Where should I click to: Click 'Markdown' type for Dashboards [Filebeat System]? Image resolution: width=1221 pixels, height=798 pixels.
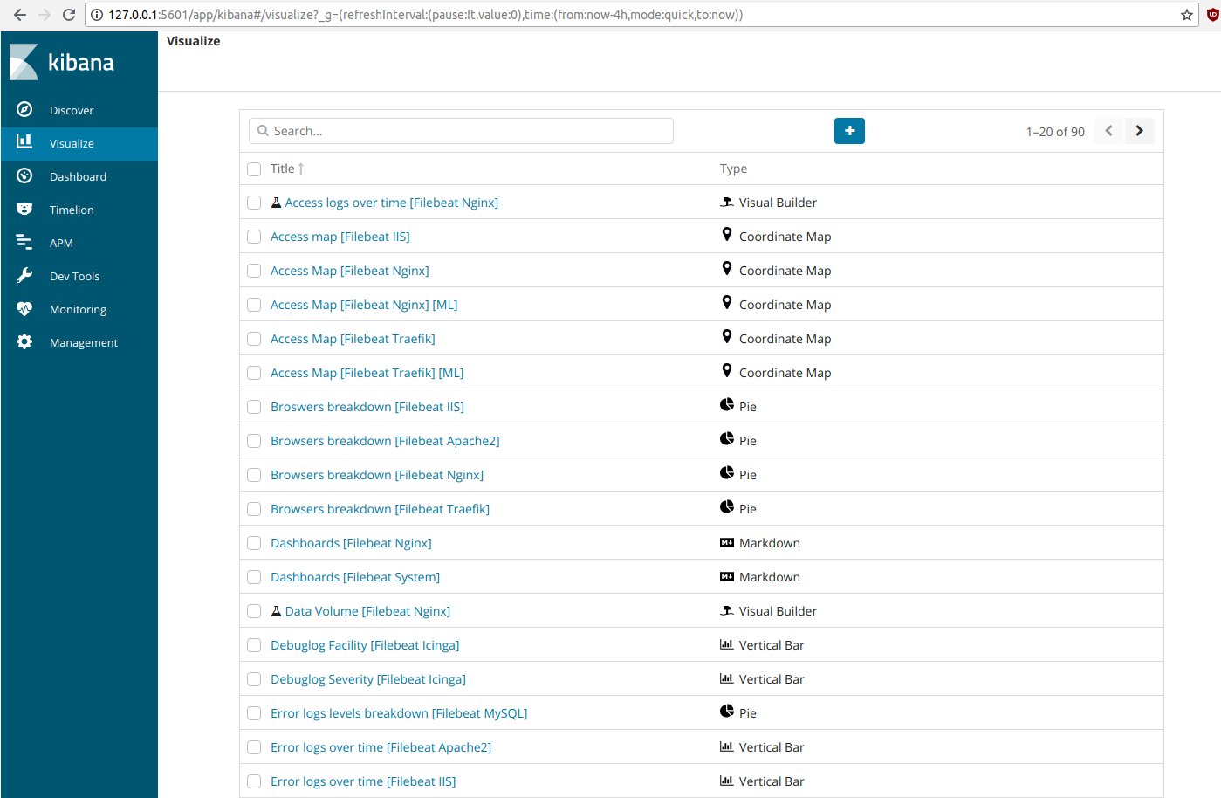click(x=769, y=577)
